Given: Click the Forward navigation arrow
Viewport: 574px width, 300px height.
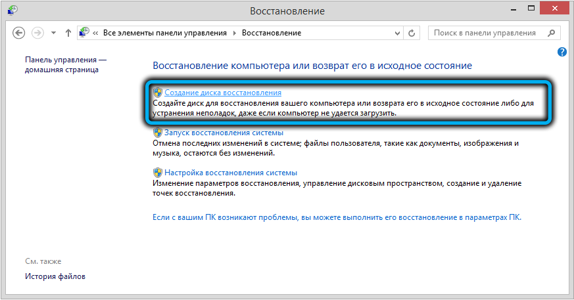Looking at the screenshot, I should [x=38, y=33].
